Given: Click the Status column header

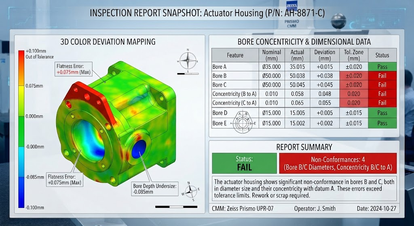Looking at the screenshot, I should point(382,55).
